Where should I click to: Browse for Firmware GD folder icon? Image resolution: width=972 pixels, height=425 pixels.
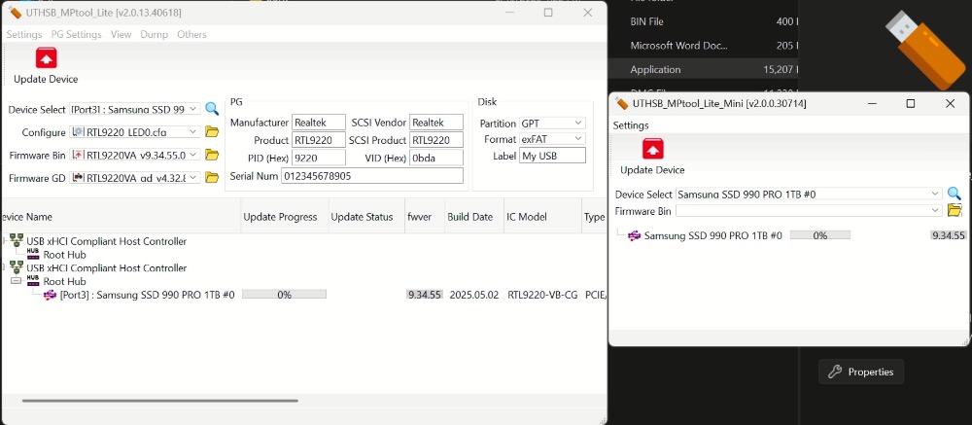click(212, 177)
